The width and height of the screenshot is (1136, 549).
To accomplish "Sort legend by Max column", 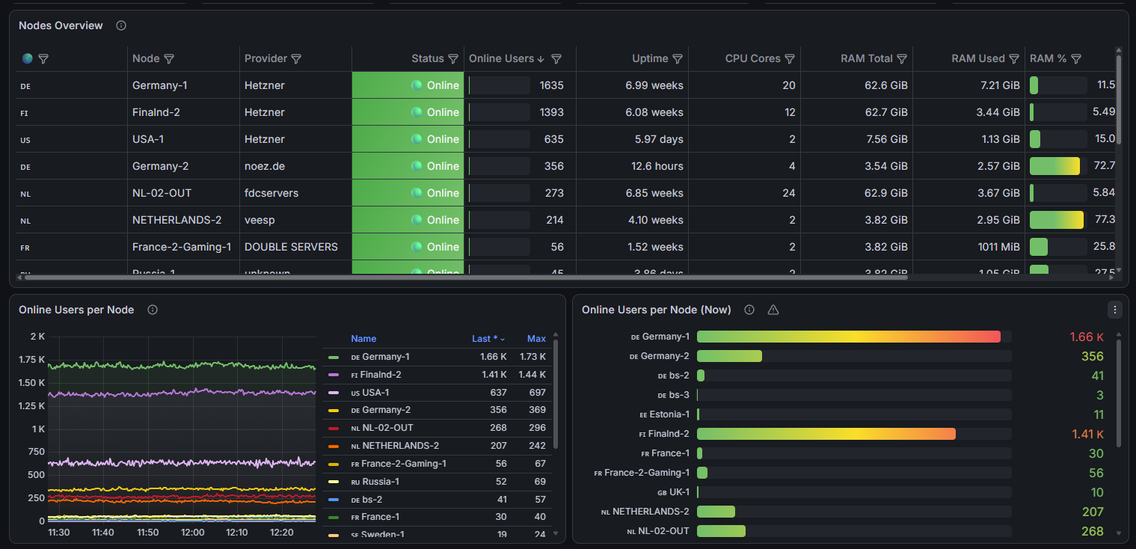I will point(536,339).
